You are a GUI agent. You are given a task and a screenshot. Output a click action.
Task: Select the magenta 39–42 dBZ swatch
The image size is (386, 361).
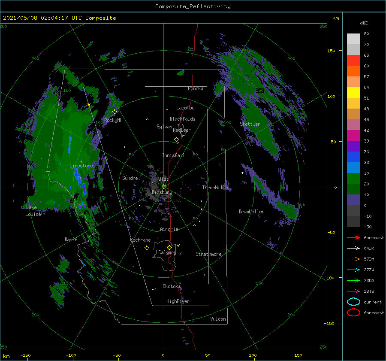point(353,136)
